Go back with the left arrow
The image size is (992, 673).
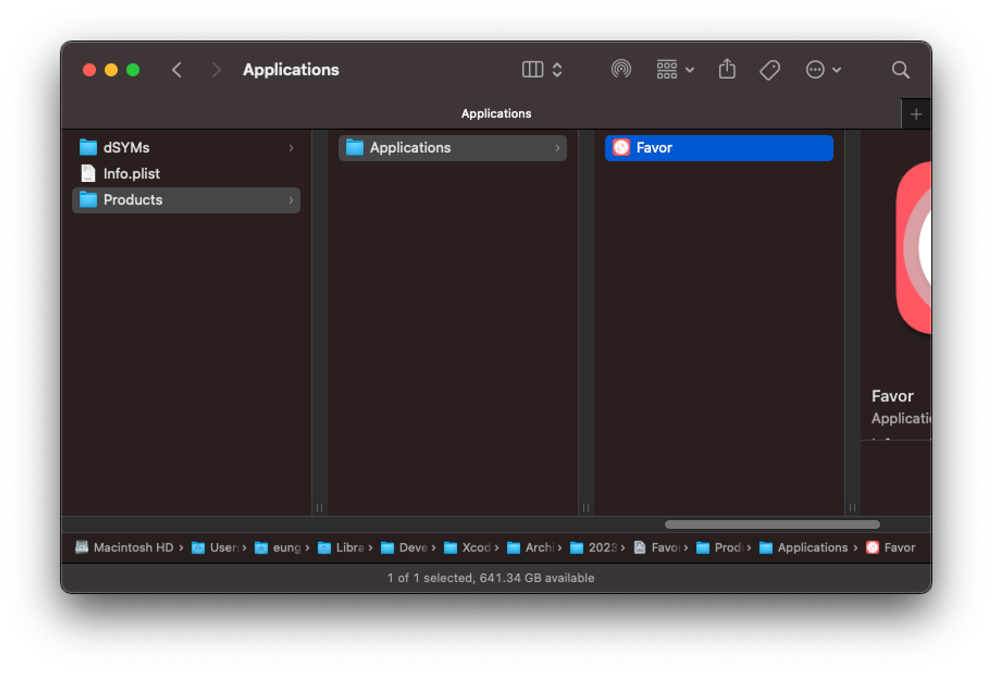coord(177,70)
